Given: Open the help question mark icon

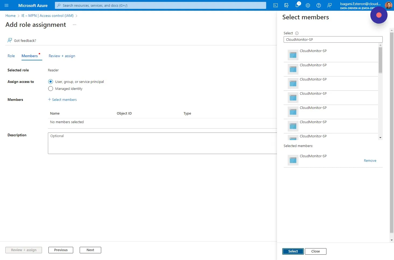Looking at the screenshot, I should point(319,5).
